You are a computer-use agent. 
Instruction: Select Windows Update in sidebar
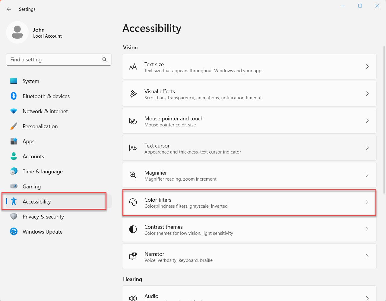point(59,231)
